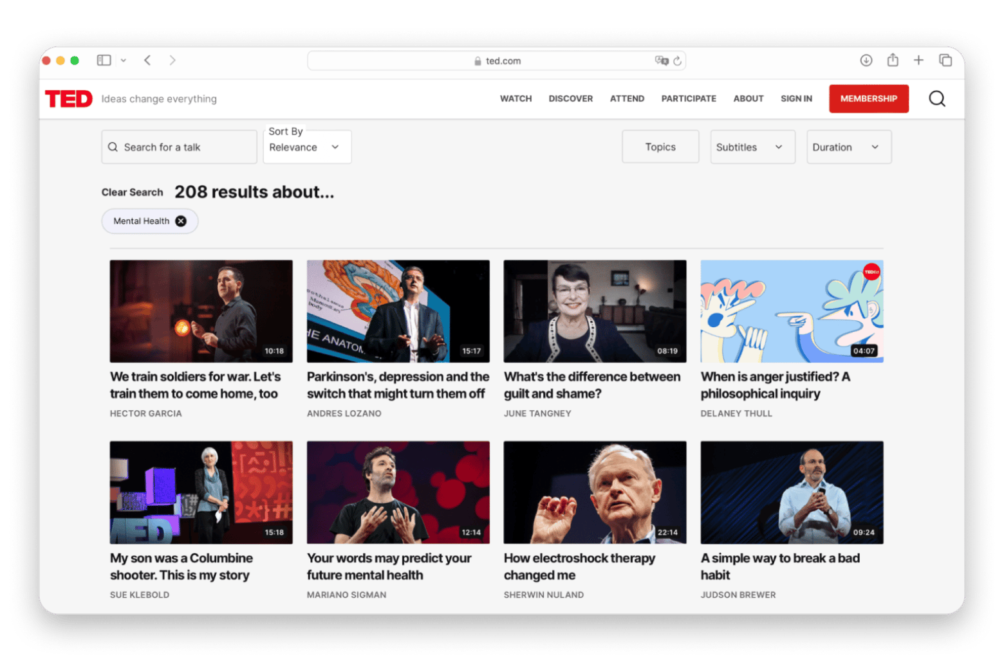The height and width of the screenshot is (666, 1004).
Task: Select DISCOVER in the navigation
Action: (570, 99)
